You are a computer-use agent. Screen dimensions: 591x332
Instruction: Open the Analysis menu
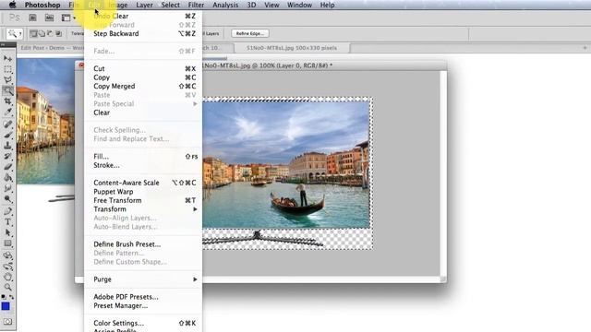click(x=225, y=5)
